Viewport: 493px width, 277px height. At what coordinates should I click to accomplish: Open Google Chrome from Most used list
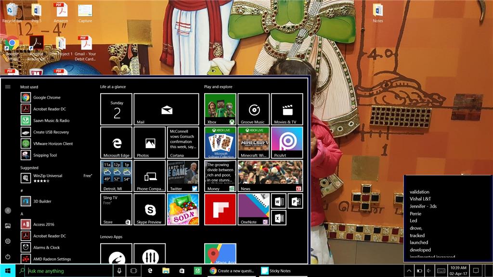[x=57, y=97]
